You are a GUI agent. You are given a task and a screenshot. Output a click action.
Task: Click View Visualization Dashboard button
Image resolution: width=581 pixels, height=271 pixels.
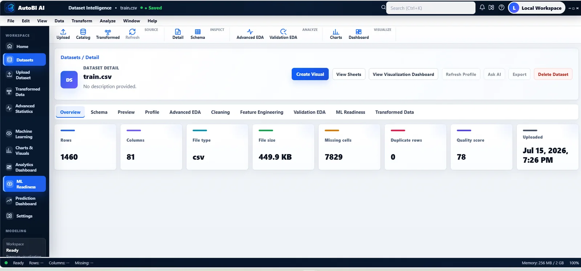[x=403, y=74]
